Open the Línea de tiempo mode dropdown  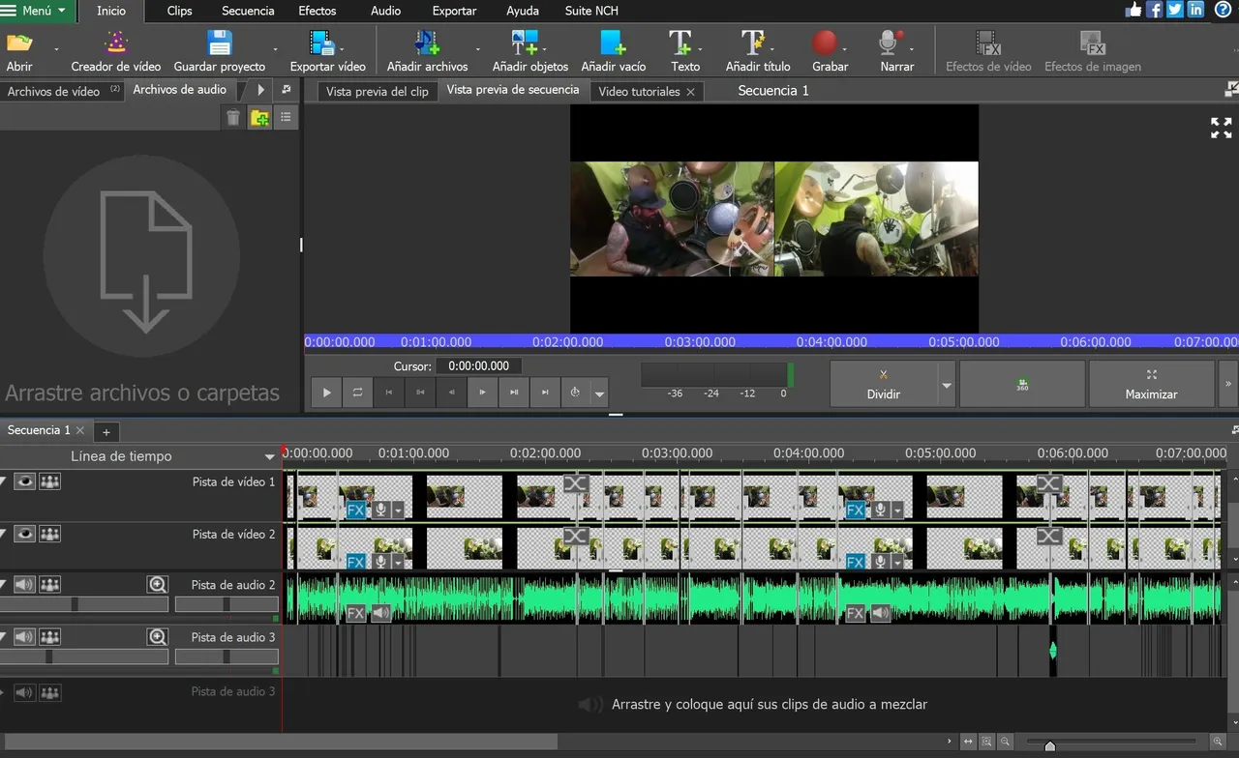coord(269,457)
